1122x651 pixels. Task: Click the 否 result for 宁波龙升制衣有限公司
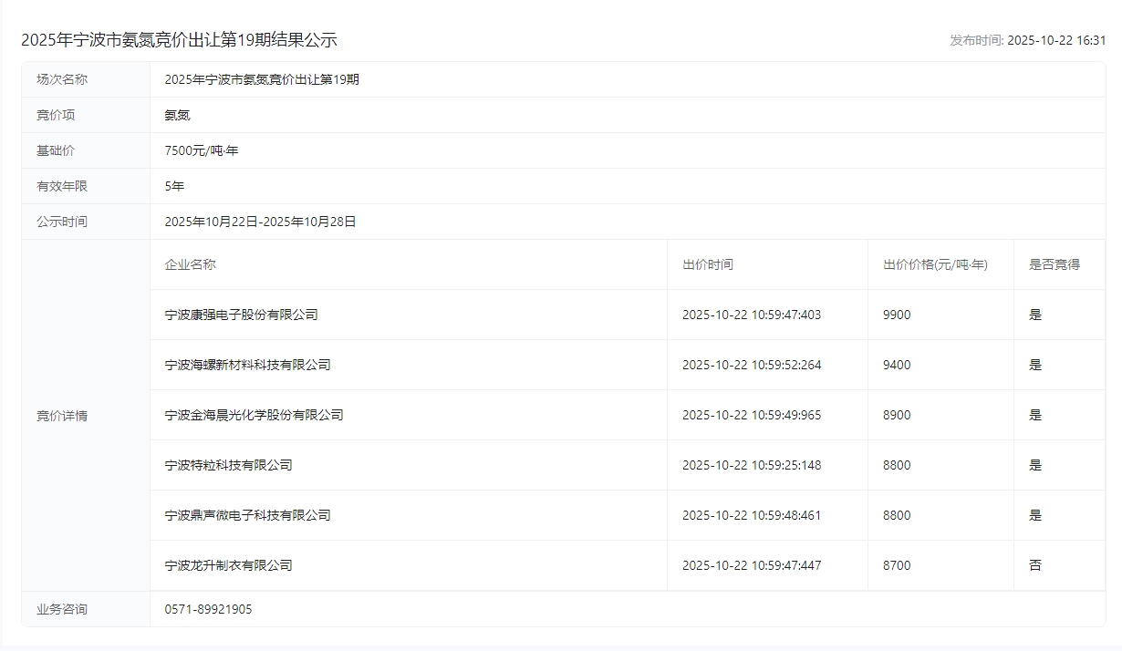(x=1035, y=565)
